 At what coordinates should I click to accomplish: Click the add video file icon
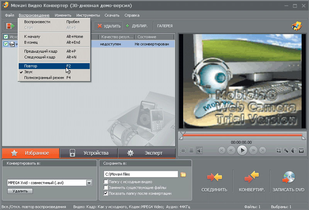(x=9, y=26)
